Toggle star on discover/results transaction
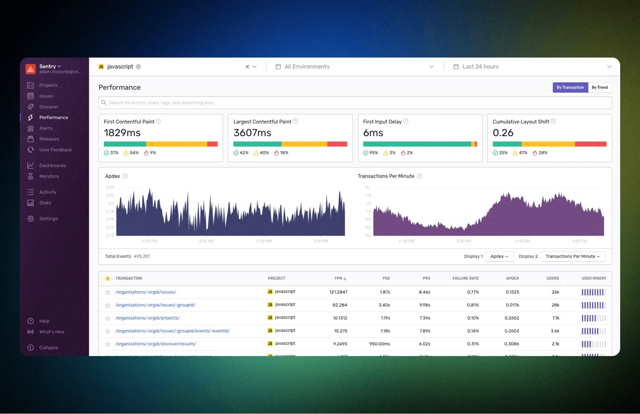The width and height of the screenshot is (640, 414). (x=108, y=344)
